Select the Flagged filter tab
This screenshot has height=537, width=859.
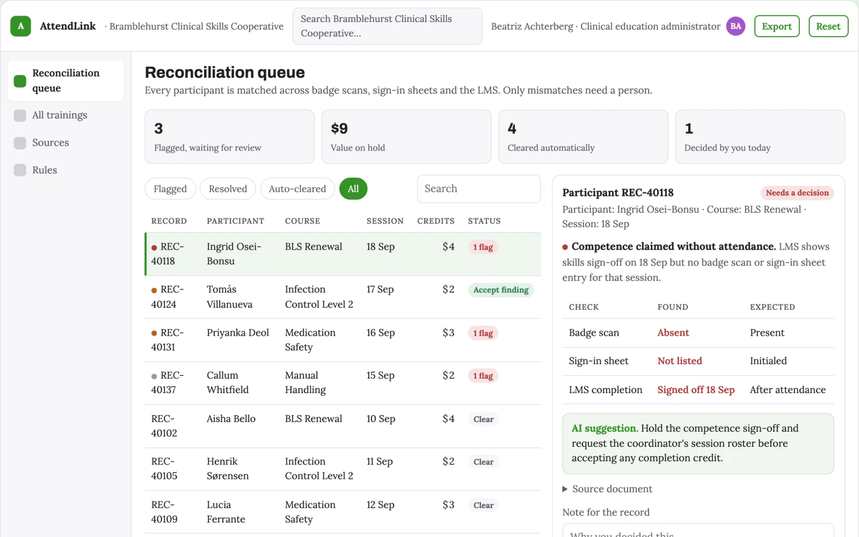(x=170, y=188)
